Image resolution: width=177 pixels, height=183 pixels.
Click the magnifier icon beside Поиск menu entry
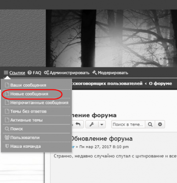pos(7,129)
